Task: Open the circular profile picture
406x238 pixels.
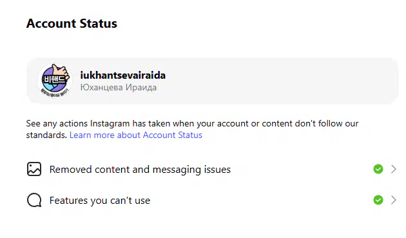Action: (x=55, y=81)
